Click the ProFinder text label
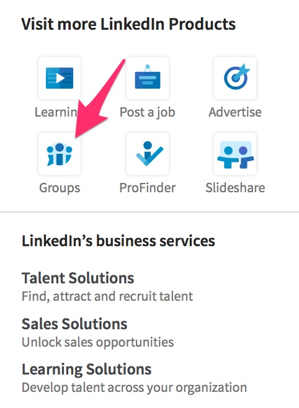This screenshot has width=299, height=408. [148, 188]
